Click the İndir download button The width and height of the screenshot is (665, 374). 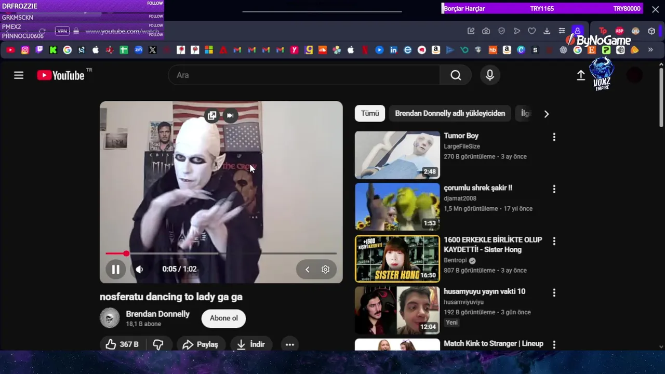tap(251, 344)
